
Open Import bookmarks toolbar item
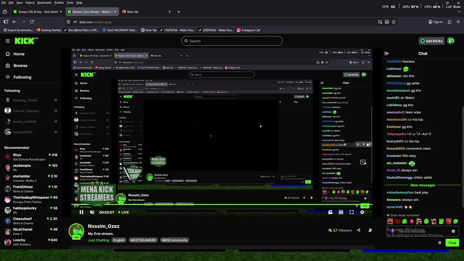pos(18,30)
